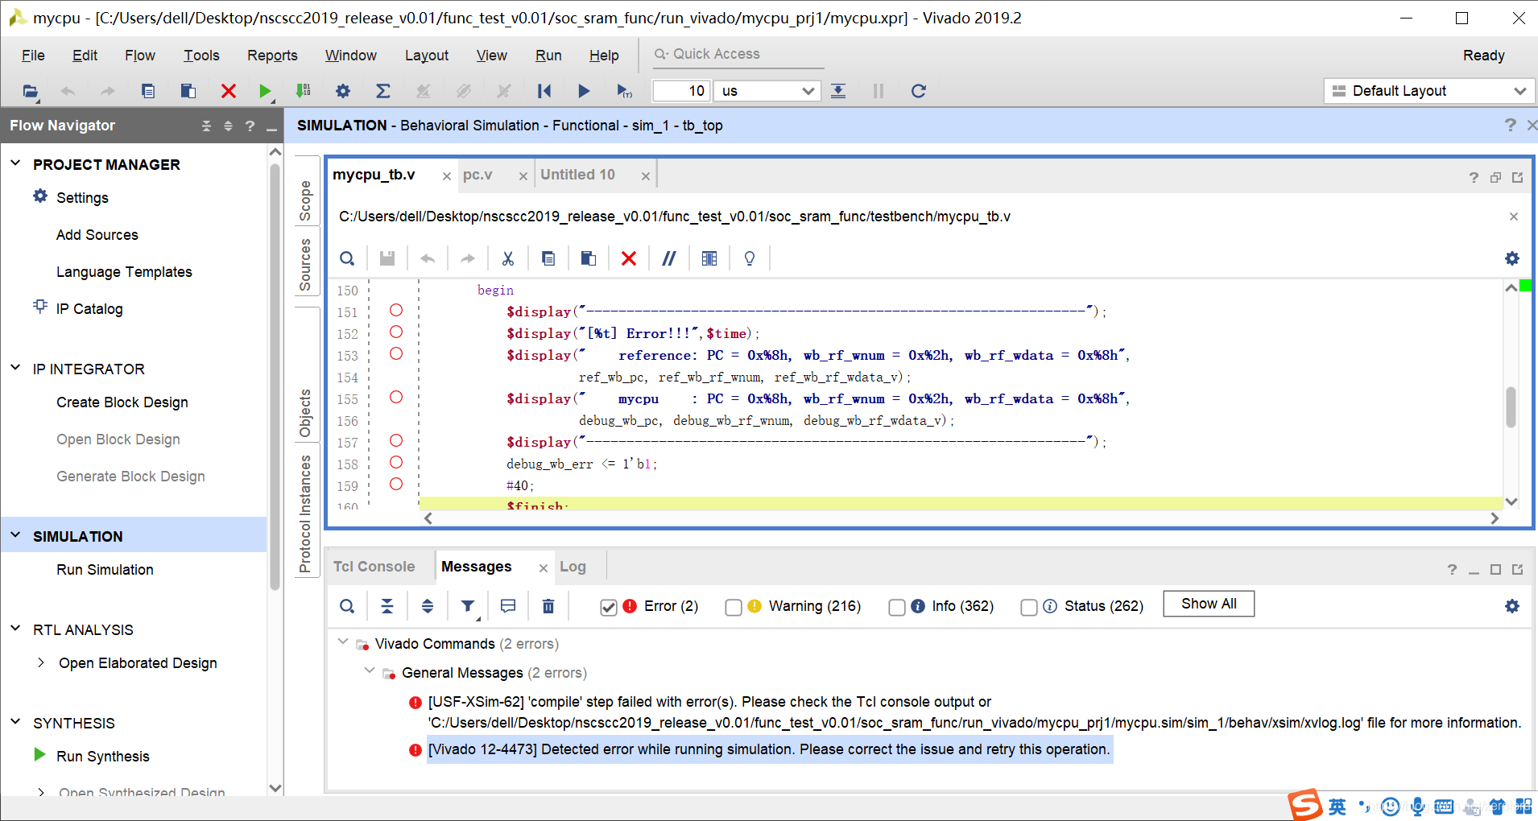Click Run for specified time icon
The width and height of the screenshot is (1538, 821).
[x=624, y=91]
